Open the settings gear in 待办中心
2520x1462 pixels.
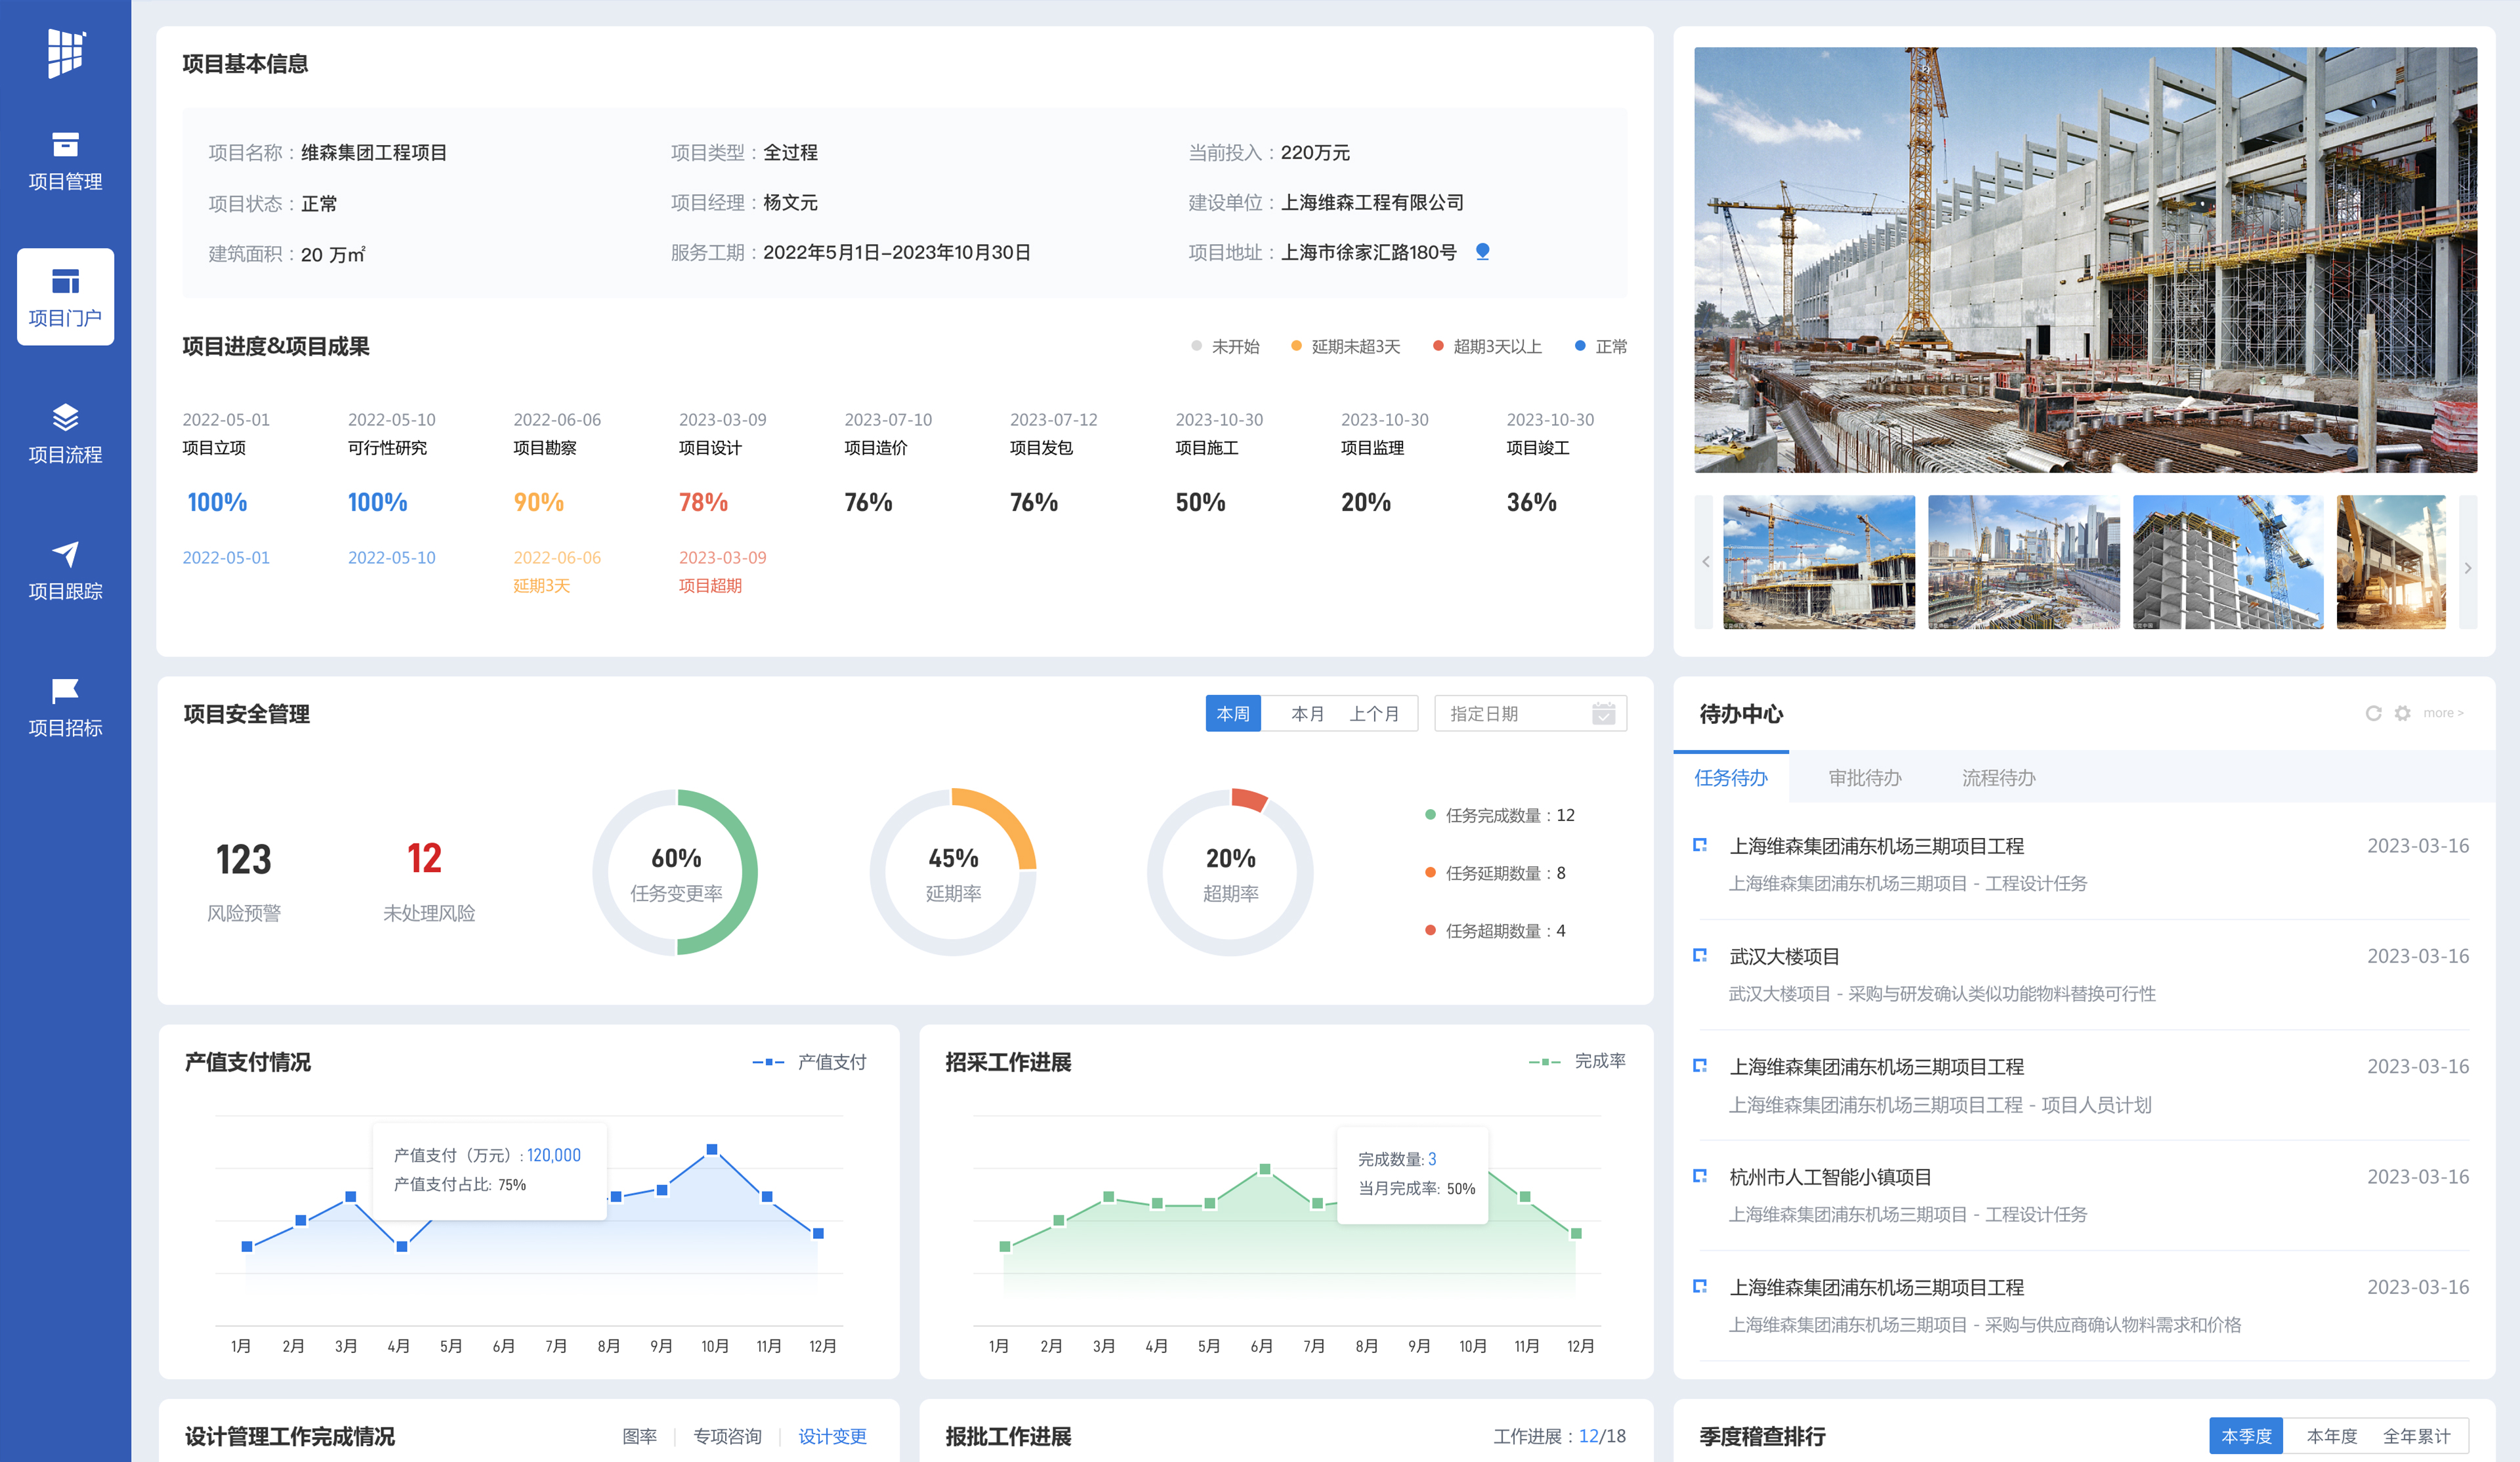click(2402, 713)
